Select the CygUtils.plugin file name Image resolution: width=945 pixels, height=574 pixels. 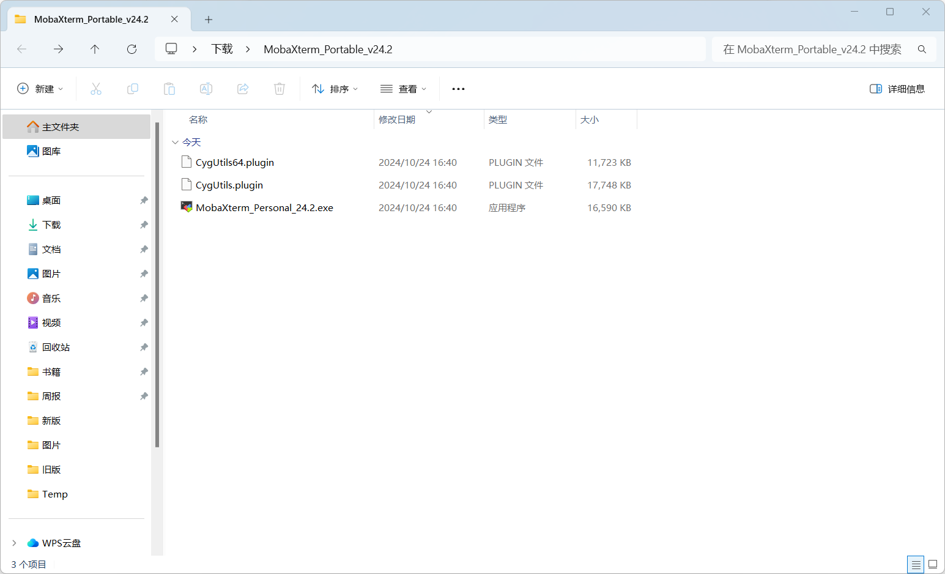[229, 185]
